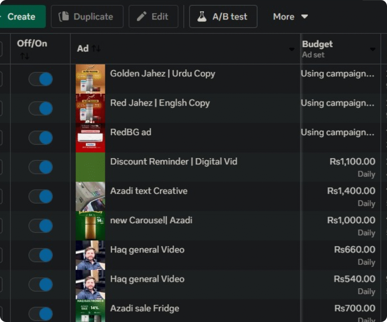
Task: Click the green Create button
Action: click(x=22, y=17)
